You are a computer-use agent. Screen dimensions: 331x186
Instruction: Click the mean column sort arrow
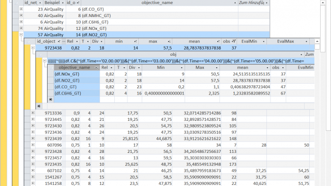pyautogui.click(x=218, y=41)
